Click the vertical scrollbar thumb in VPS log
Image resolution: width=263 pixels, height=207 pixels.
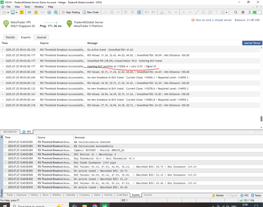coord(261,119)
